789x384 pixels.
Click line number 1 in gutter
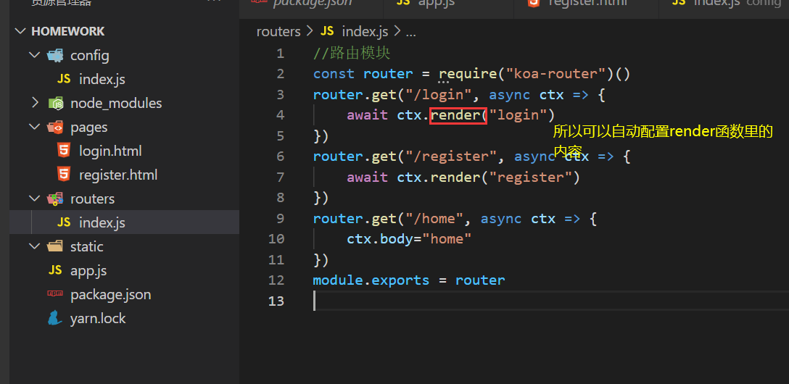coord(280,54)
